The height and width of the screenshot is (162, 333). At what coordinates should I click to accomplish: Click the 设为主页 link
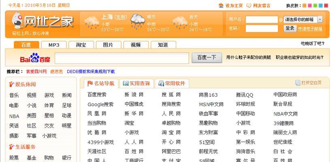pyautogui.click(x=234, y=6)
